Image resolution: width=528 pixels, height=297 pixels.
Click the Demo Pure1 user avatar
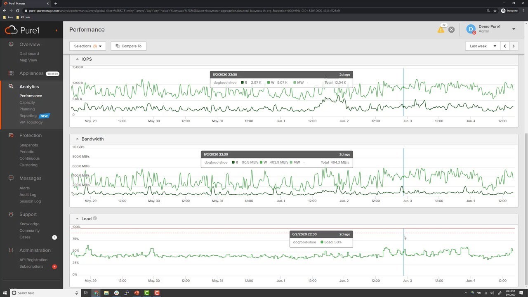[471, 29]
